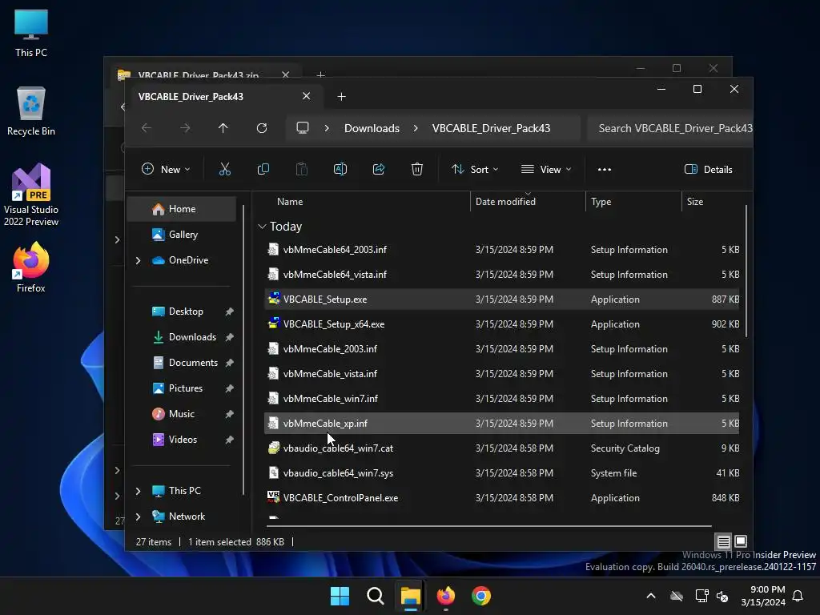Expand Network in navigation pane
This screenshot has height=615, width=820.
tap(138, 517)
